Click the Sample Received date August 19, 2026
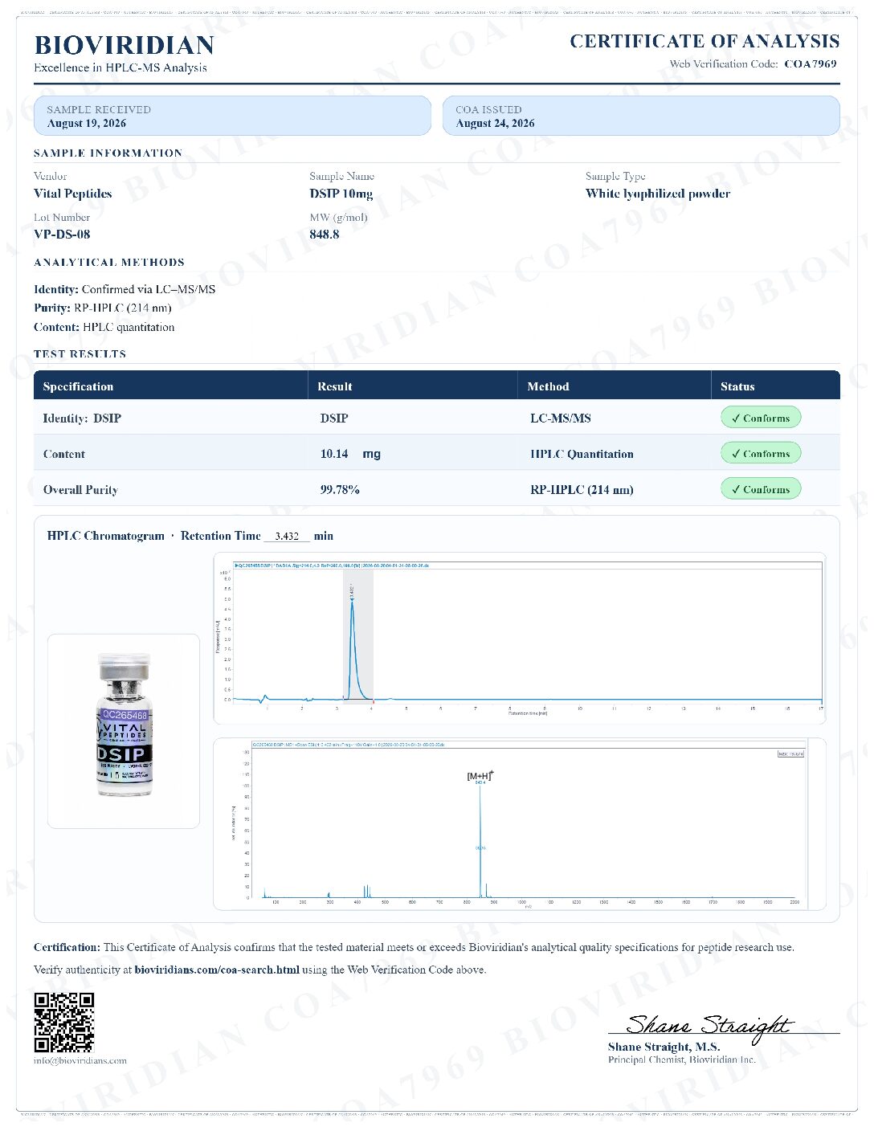874x1131 pixels. [87, 124]
